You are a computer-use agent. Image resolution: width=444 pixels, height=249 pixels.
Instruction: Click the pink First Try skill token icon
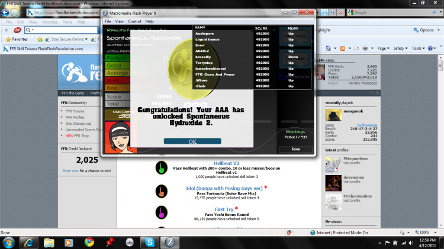coord(162,212)
